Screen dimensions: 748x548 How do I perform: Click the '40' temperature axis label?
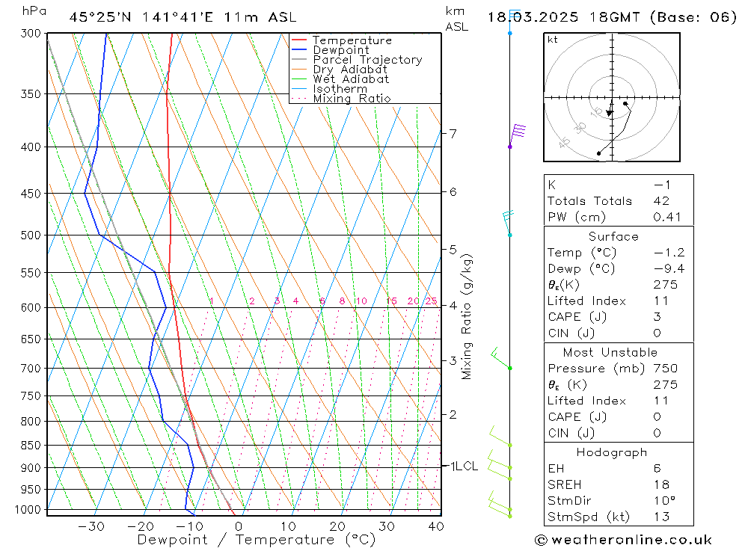click(436, 526)
